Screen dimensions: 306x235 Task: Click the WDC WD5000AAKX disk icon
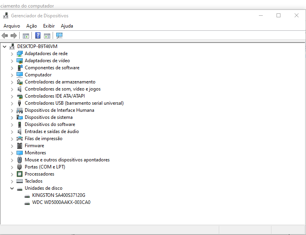[x=27, y=203]
